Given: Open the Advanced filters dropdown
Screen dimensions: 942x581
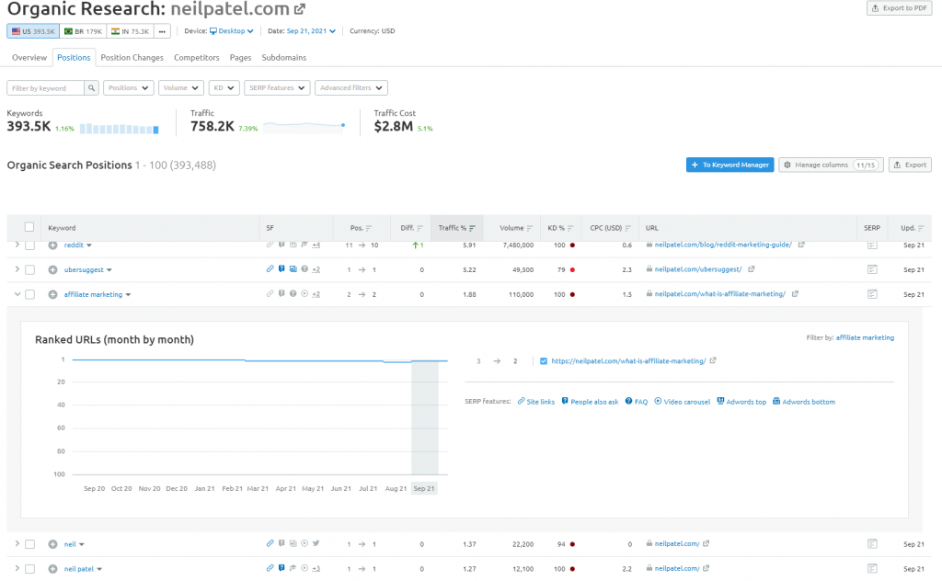Looking at the screenshot, I should pyautogui.click(x=350, y=88).
